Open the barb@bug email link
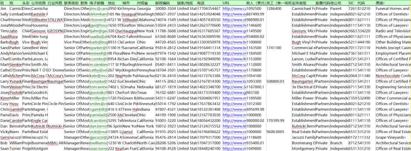This screenshot has height=151, width=411. 99,42
